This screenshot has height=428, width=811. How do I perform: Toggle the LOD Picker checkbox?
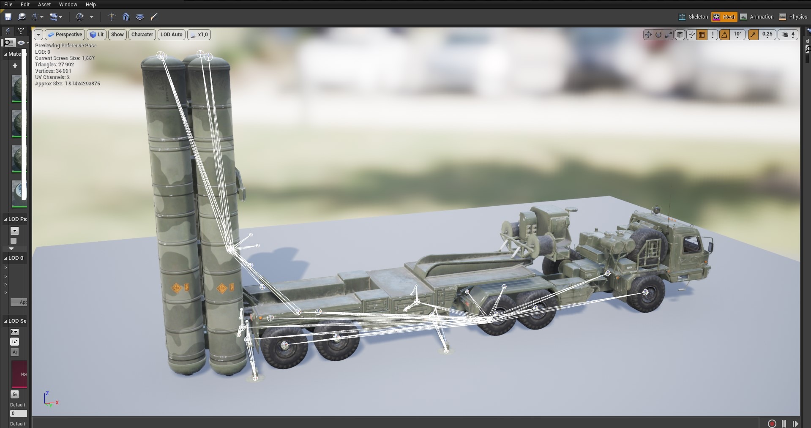click(14, 241)
